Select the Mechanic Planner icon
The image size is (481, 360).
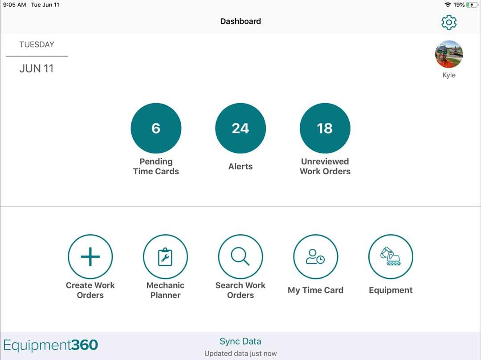point(165,256)
